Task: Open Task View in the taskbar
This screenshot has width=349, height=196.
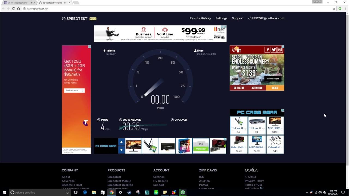Action: [x=76, y=192]
